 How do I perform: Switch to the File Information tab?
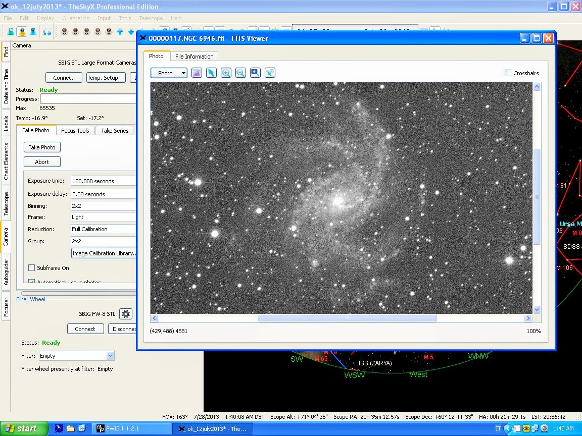tap(195, 57)
